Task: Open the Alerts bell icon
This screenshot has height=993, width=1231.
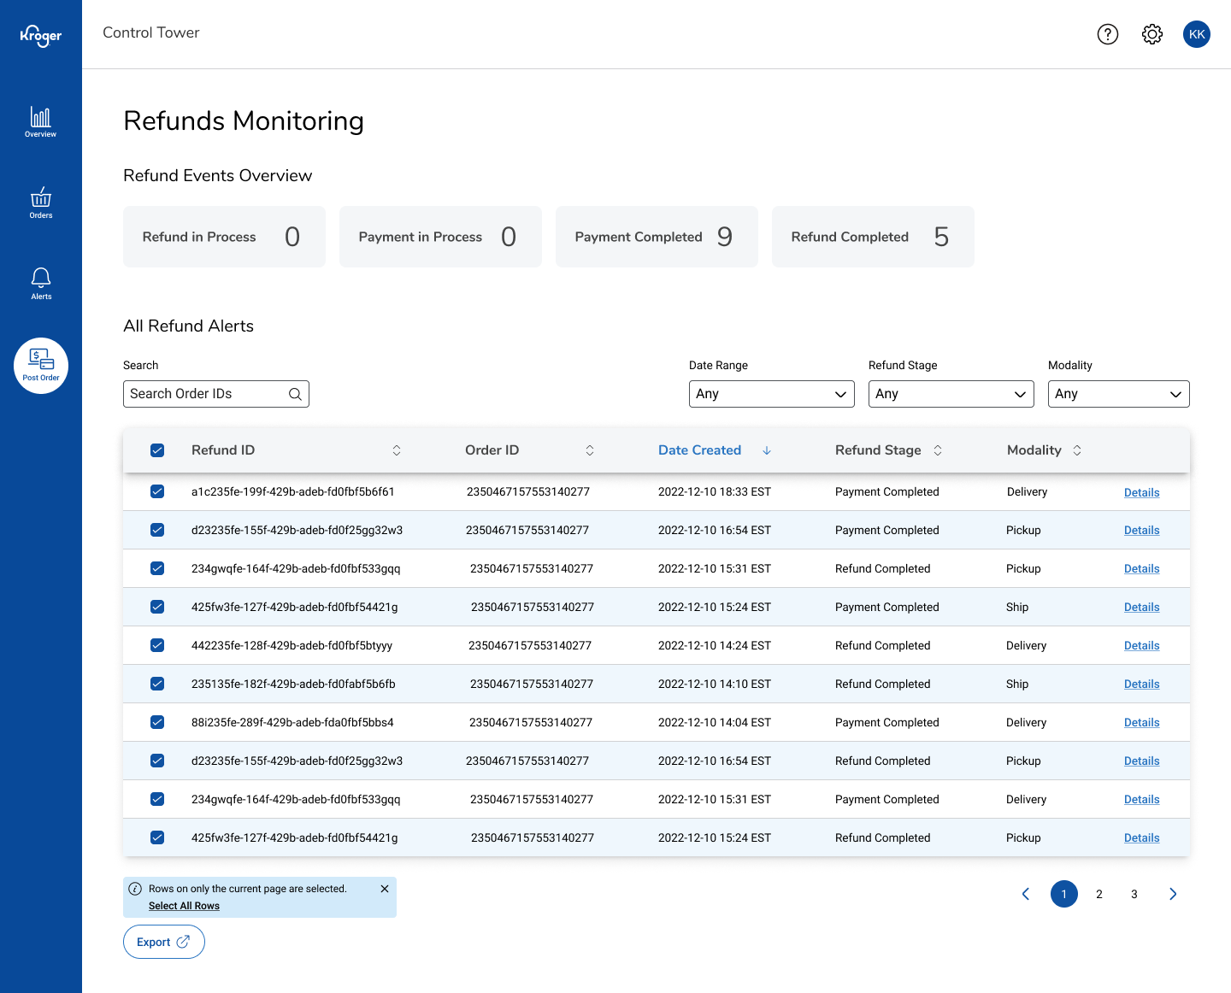Action: click(x=40, y=284)
